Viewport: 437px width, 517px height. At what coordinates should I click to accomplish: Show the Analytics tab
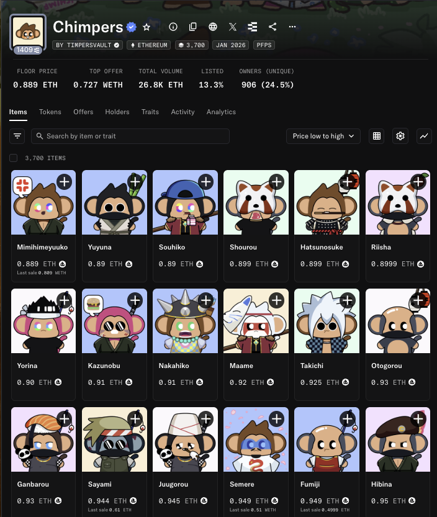tap(221, 112)
